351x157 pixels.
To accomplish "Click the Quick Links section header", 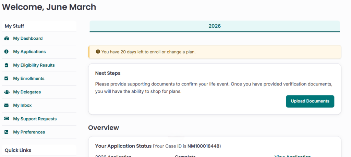I will point(18,150).
